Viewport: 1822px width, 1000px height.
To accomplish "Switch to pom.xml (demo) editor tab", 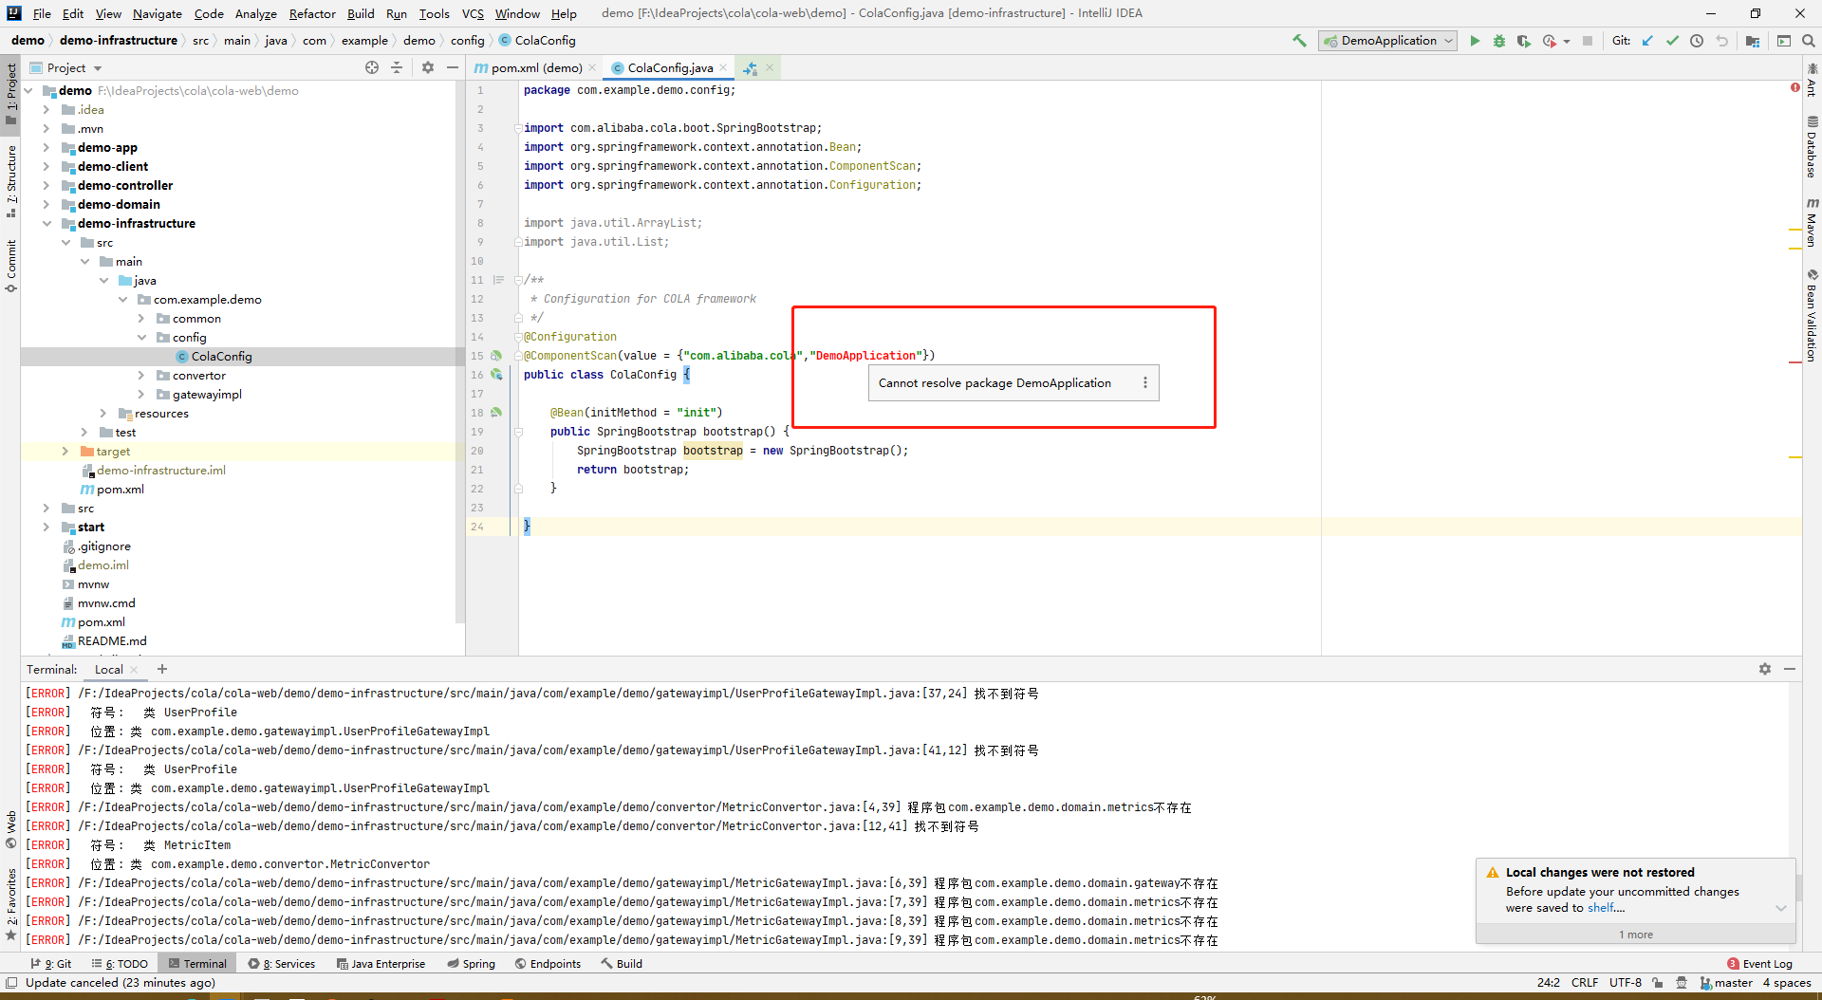I will click(x=536, y=67).
